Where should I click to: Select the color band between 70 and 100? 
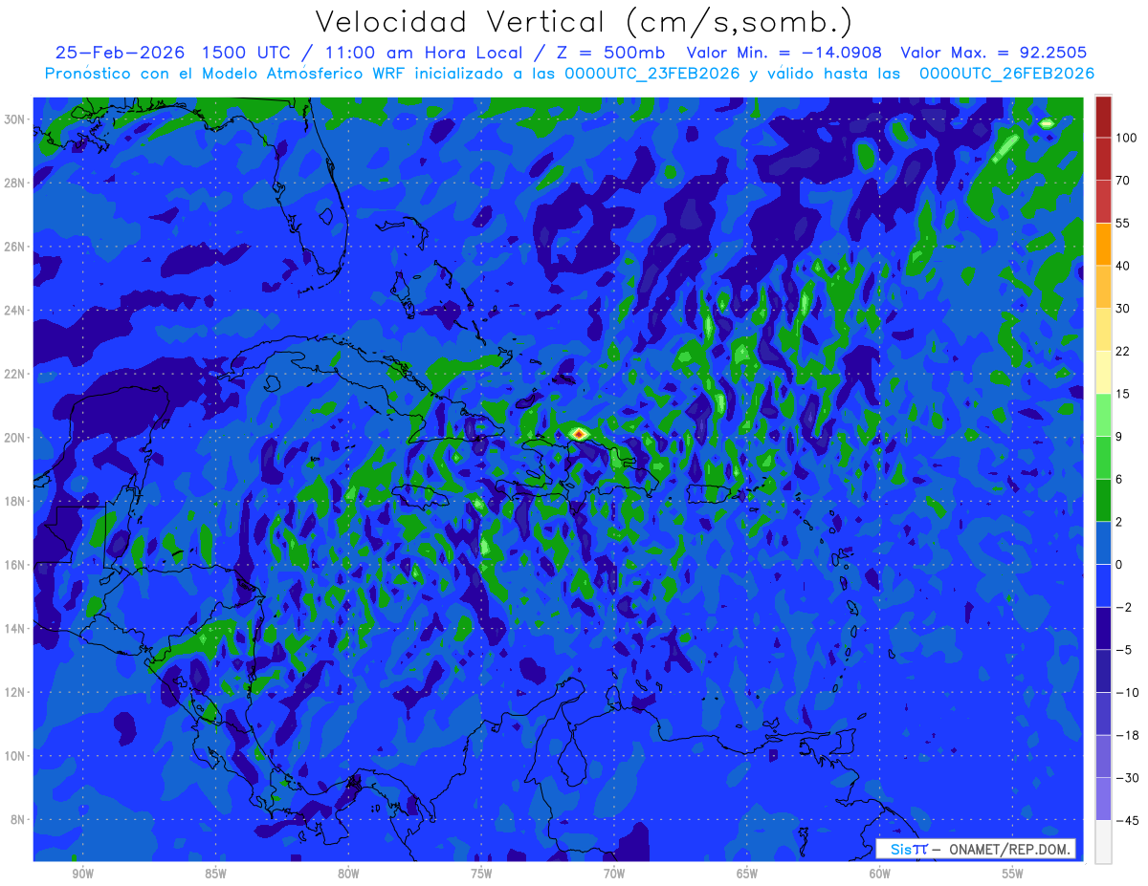pos(1103,159)
